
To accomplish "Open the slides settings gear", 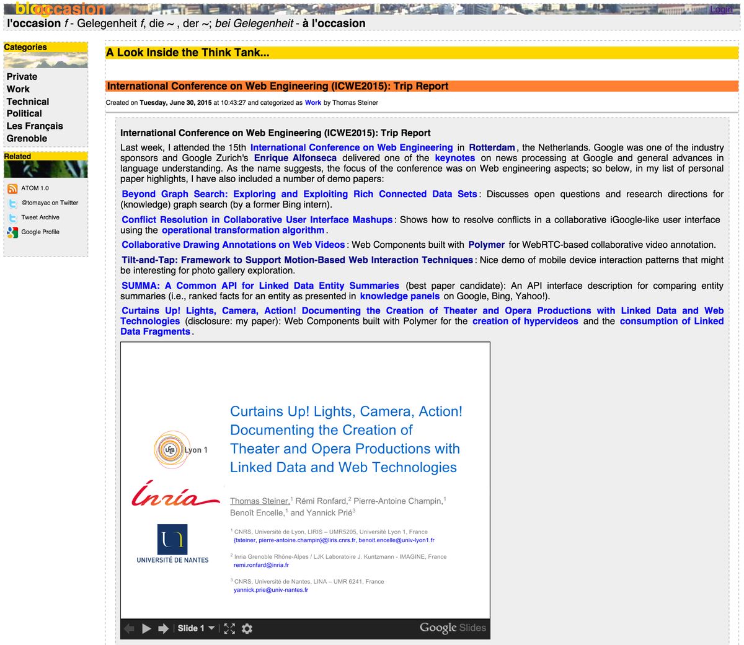I will [247, 628].
